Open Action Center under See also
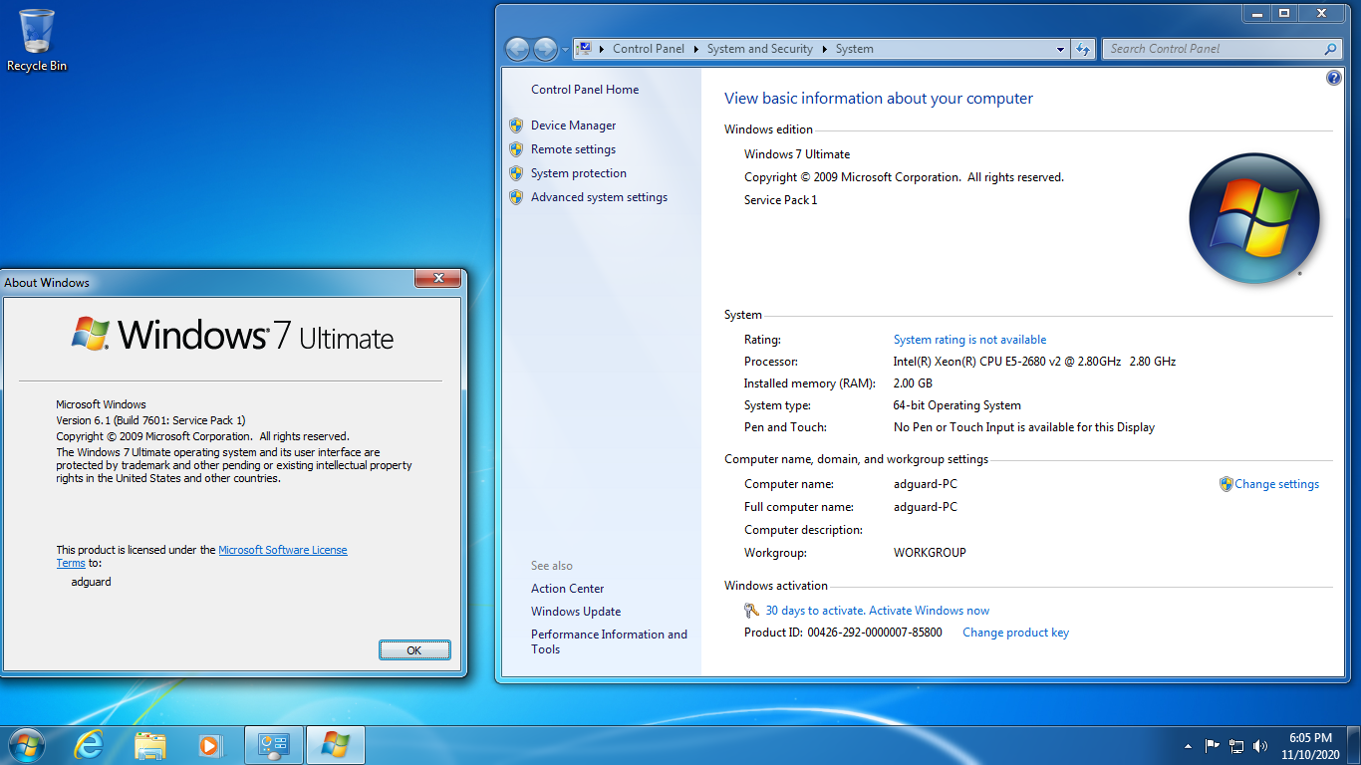This screenshot has width=1361, height=765. point(567,589)
